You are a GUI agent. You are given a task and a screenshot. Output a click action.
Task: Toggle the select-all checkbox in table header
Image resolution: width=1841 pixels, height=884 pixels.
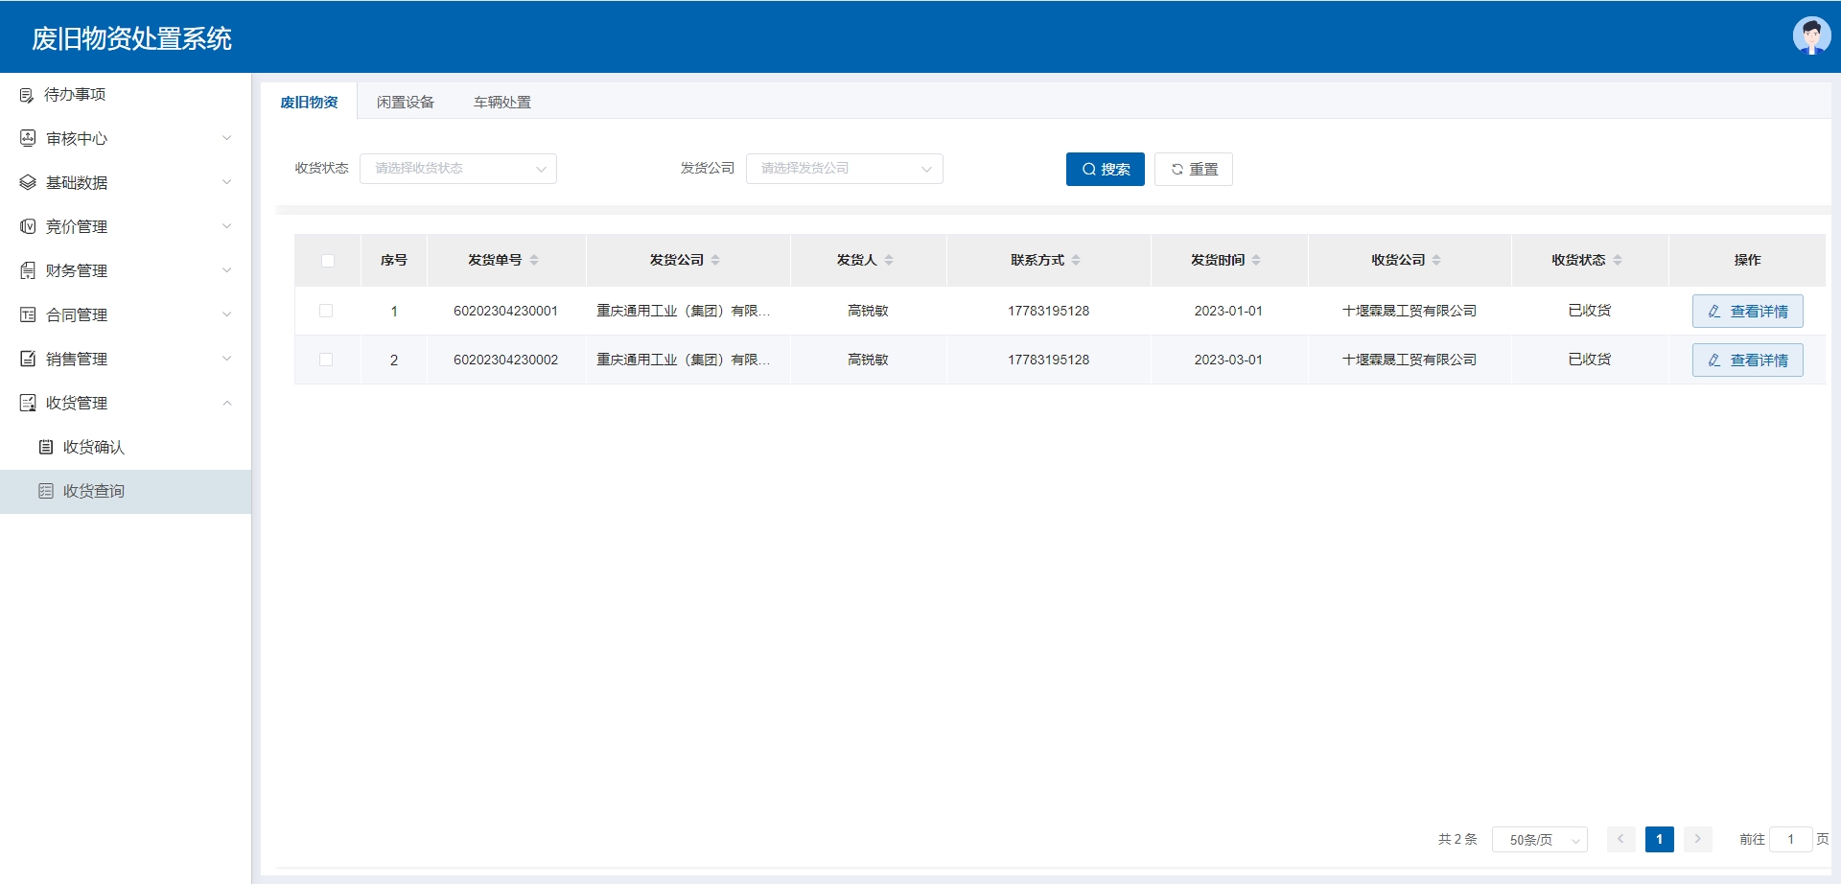(328, 261)
